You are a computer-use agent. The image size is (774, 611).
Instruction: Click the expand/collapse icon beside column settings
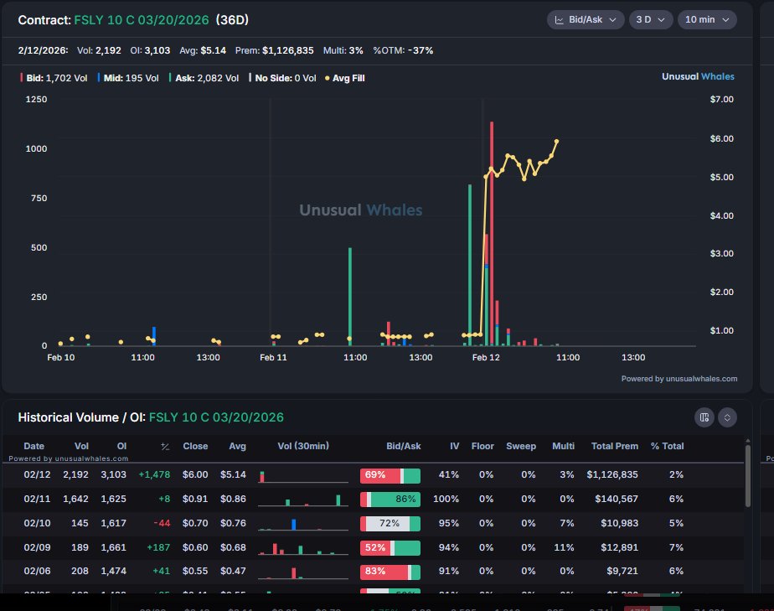coord(727,417)
